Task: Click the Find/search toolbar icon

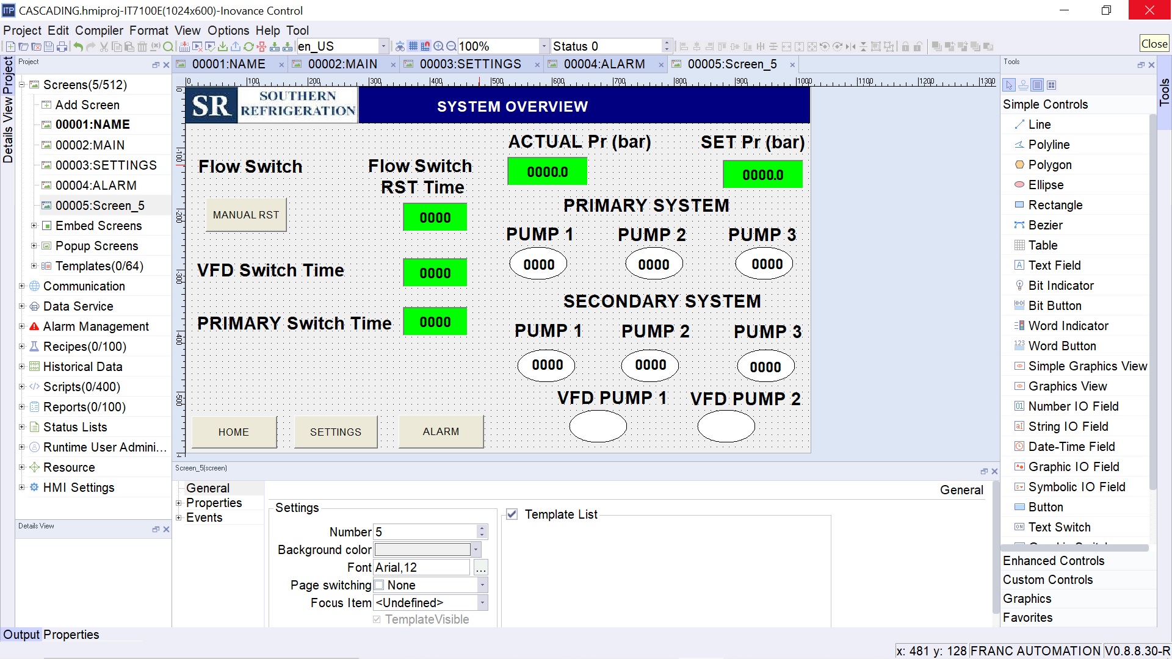Action: (x=168, y=46)
